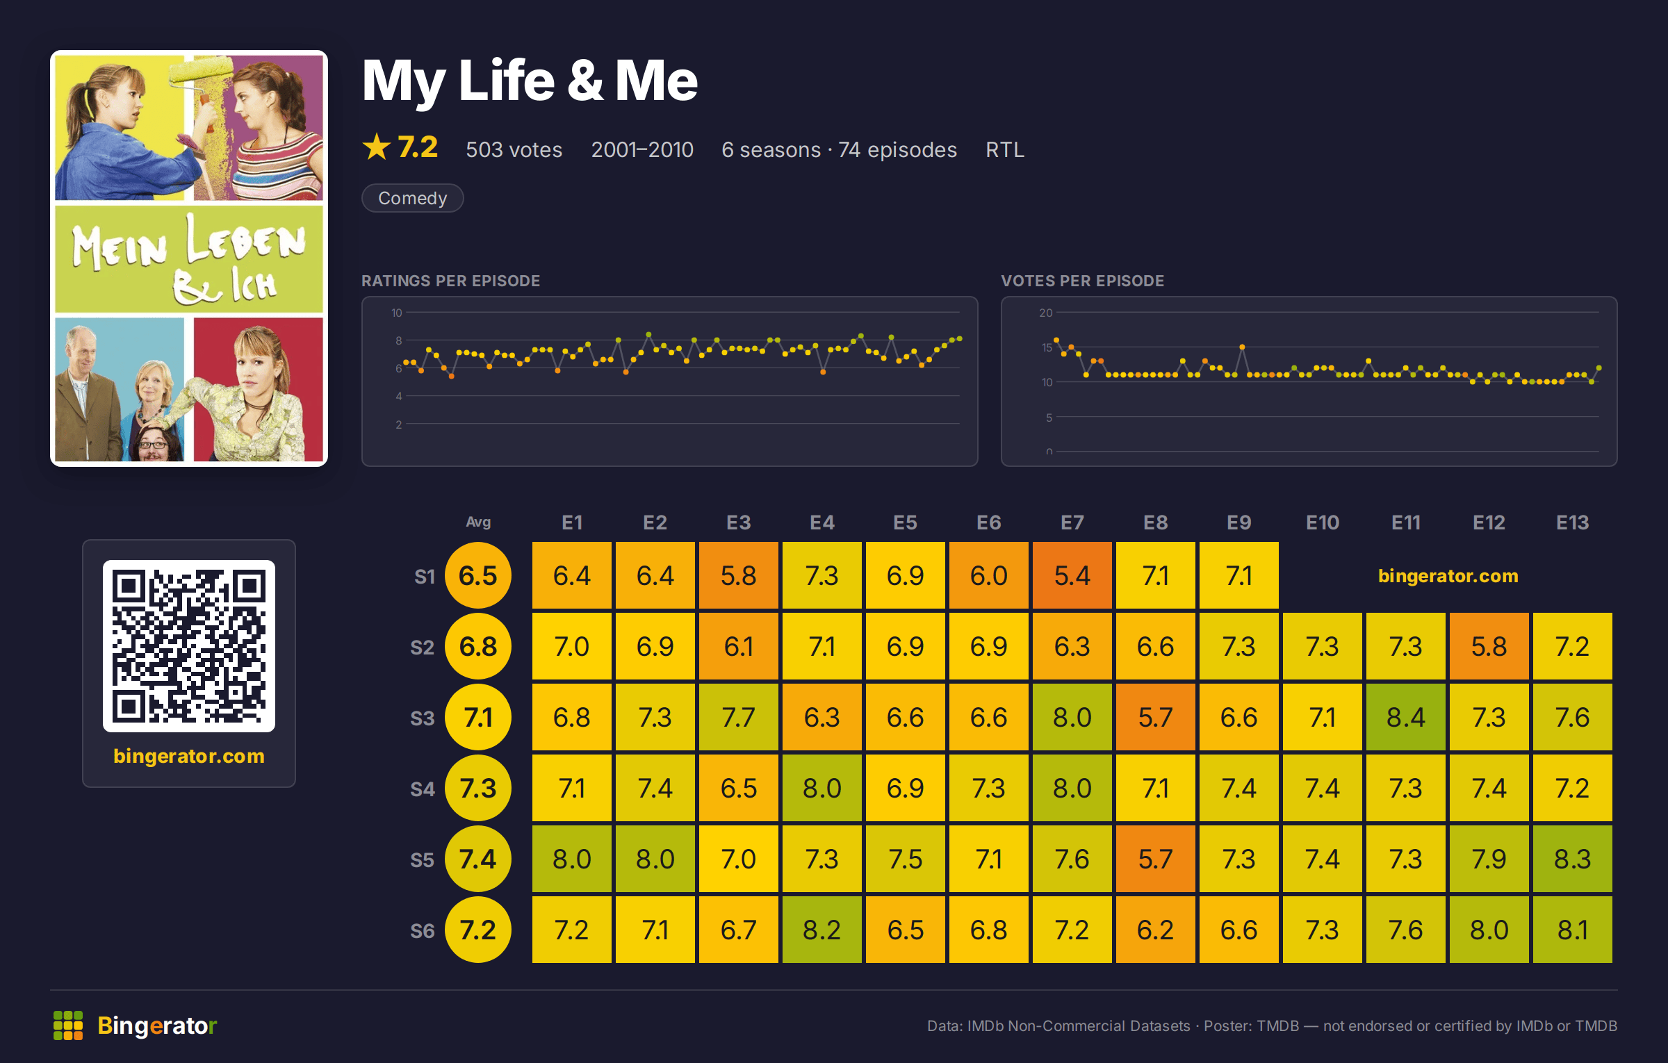Image resolution: width=1668 pixels, height=1063 pixels.
Task: Click the QR code image
Action: click(x=189, y=646)
